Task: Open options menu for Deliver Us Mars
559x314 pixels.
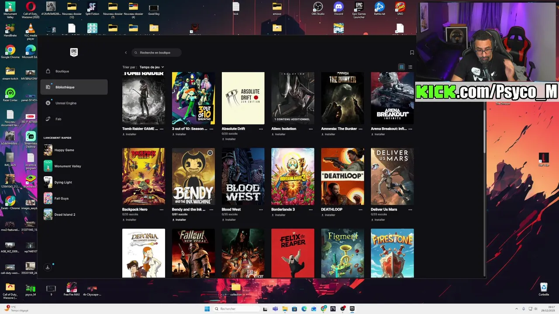Action: click(x=411, y=210)
